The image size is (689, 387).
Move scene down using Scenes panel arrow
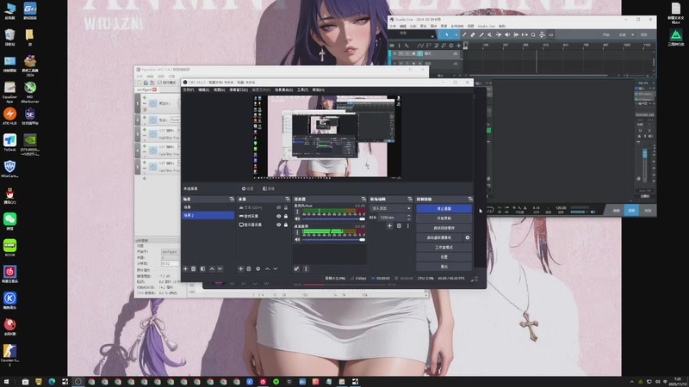[220, 268]
